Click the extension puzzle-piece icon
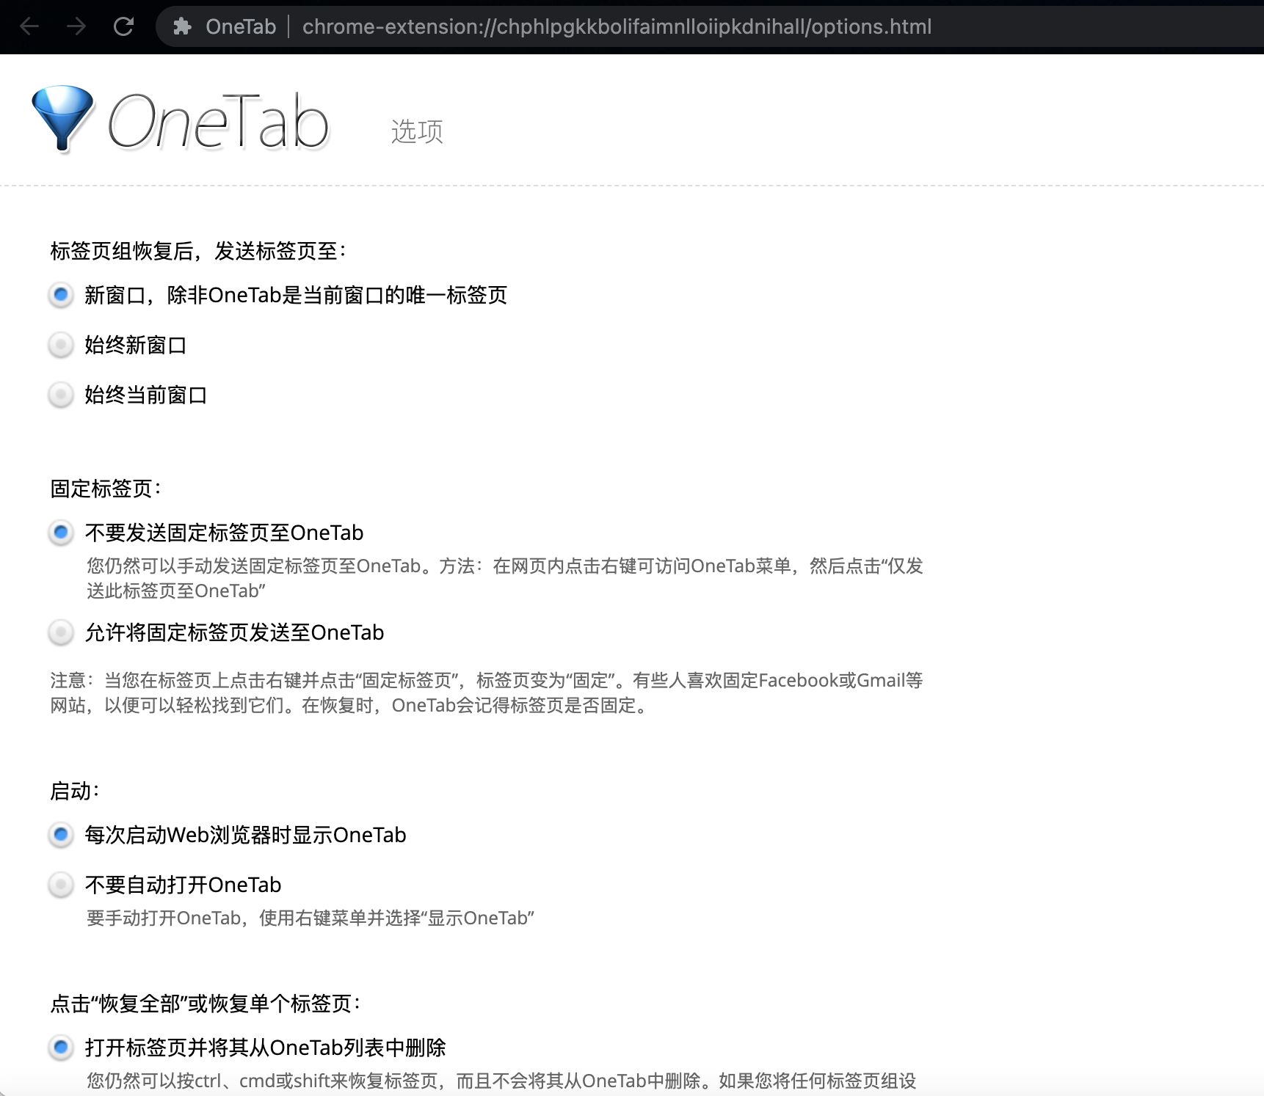 [x=182, y=27]
